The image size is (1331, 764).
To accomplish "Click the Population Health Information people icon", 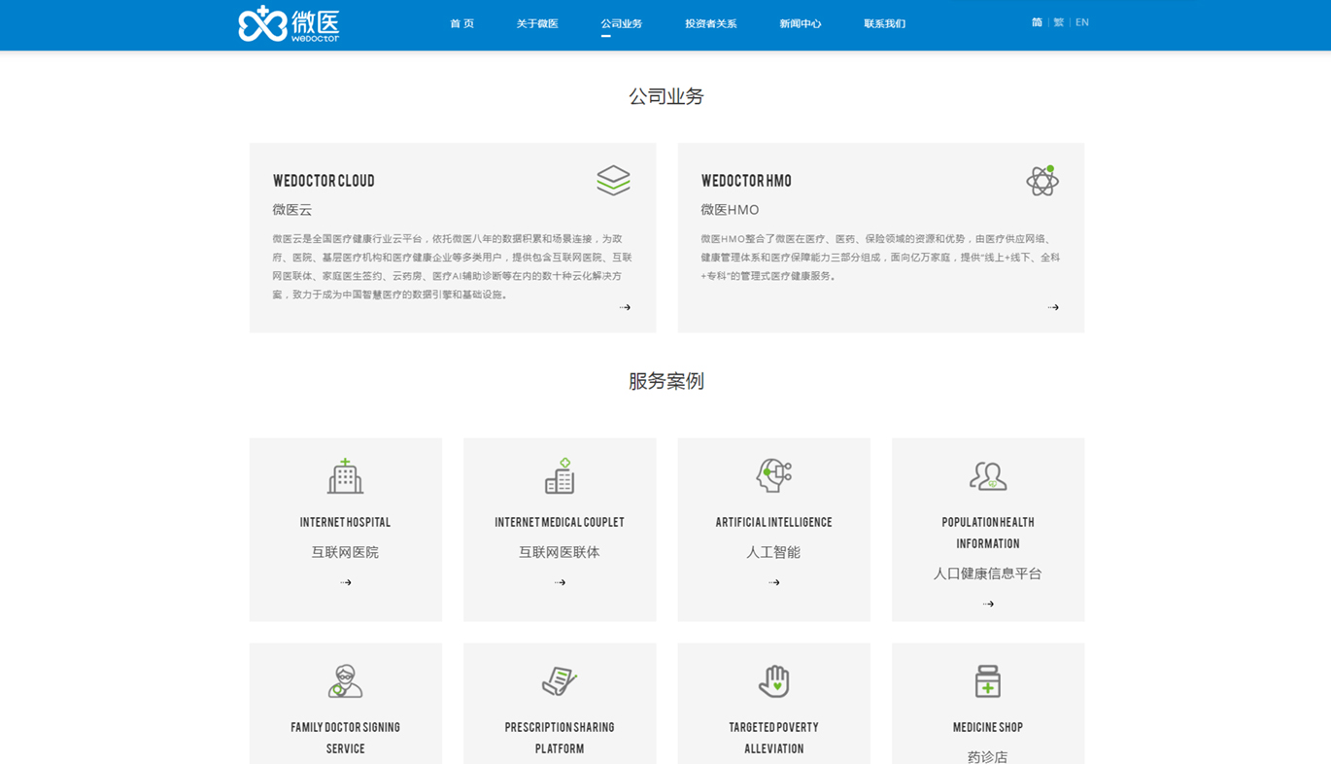I will click(x=988, y=476).
